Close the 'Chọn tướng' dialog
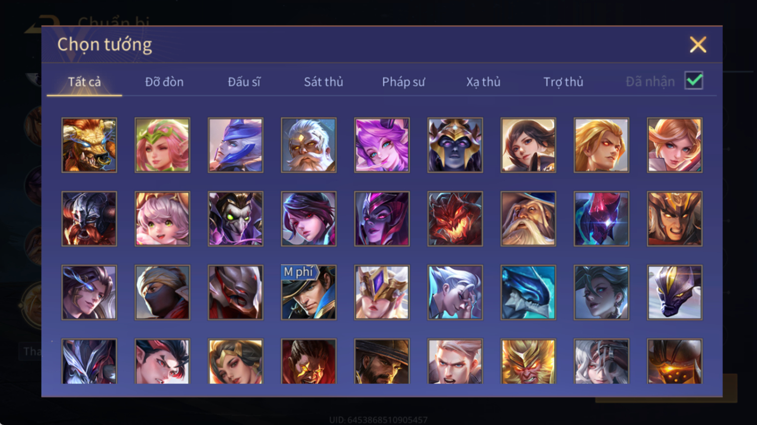The height and width of the screenshot is (425, 757). [x=698, y=45]
